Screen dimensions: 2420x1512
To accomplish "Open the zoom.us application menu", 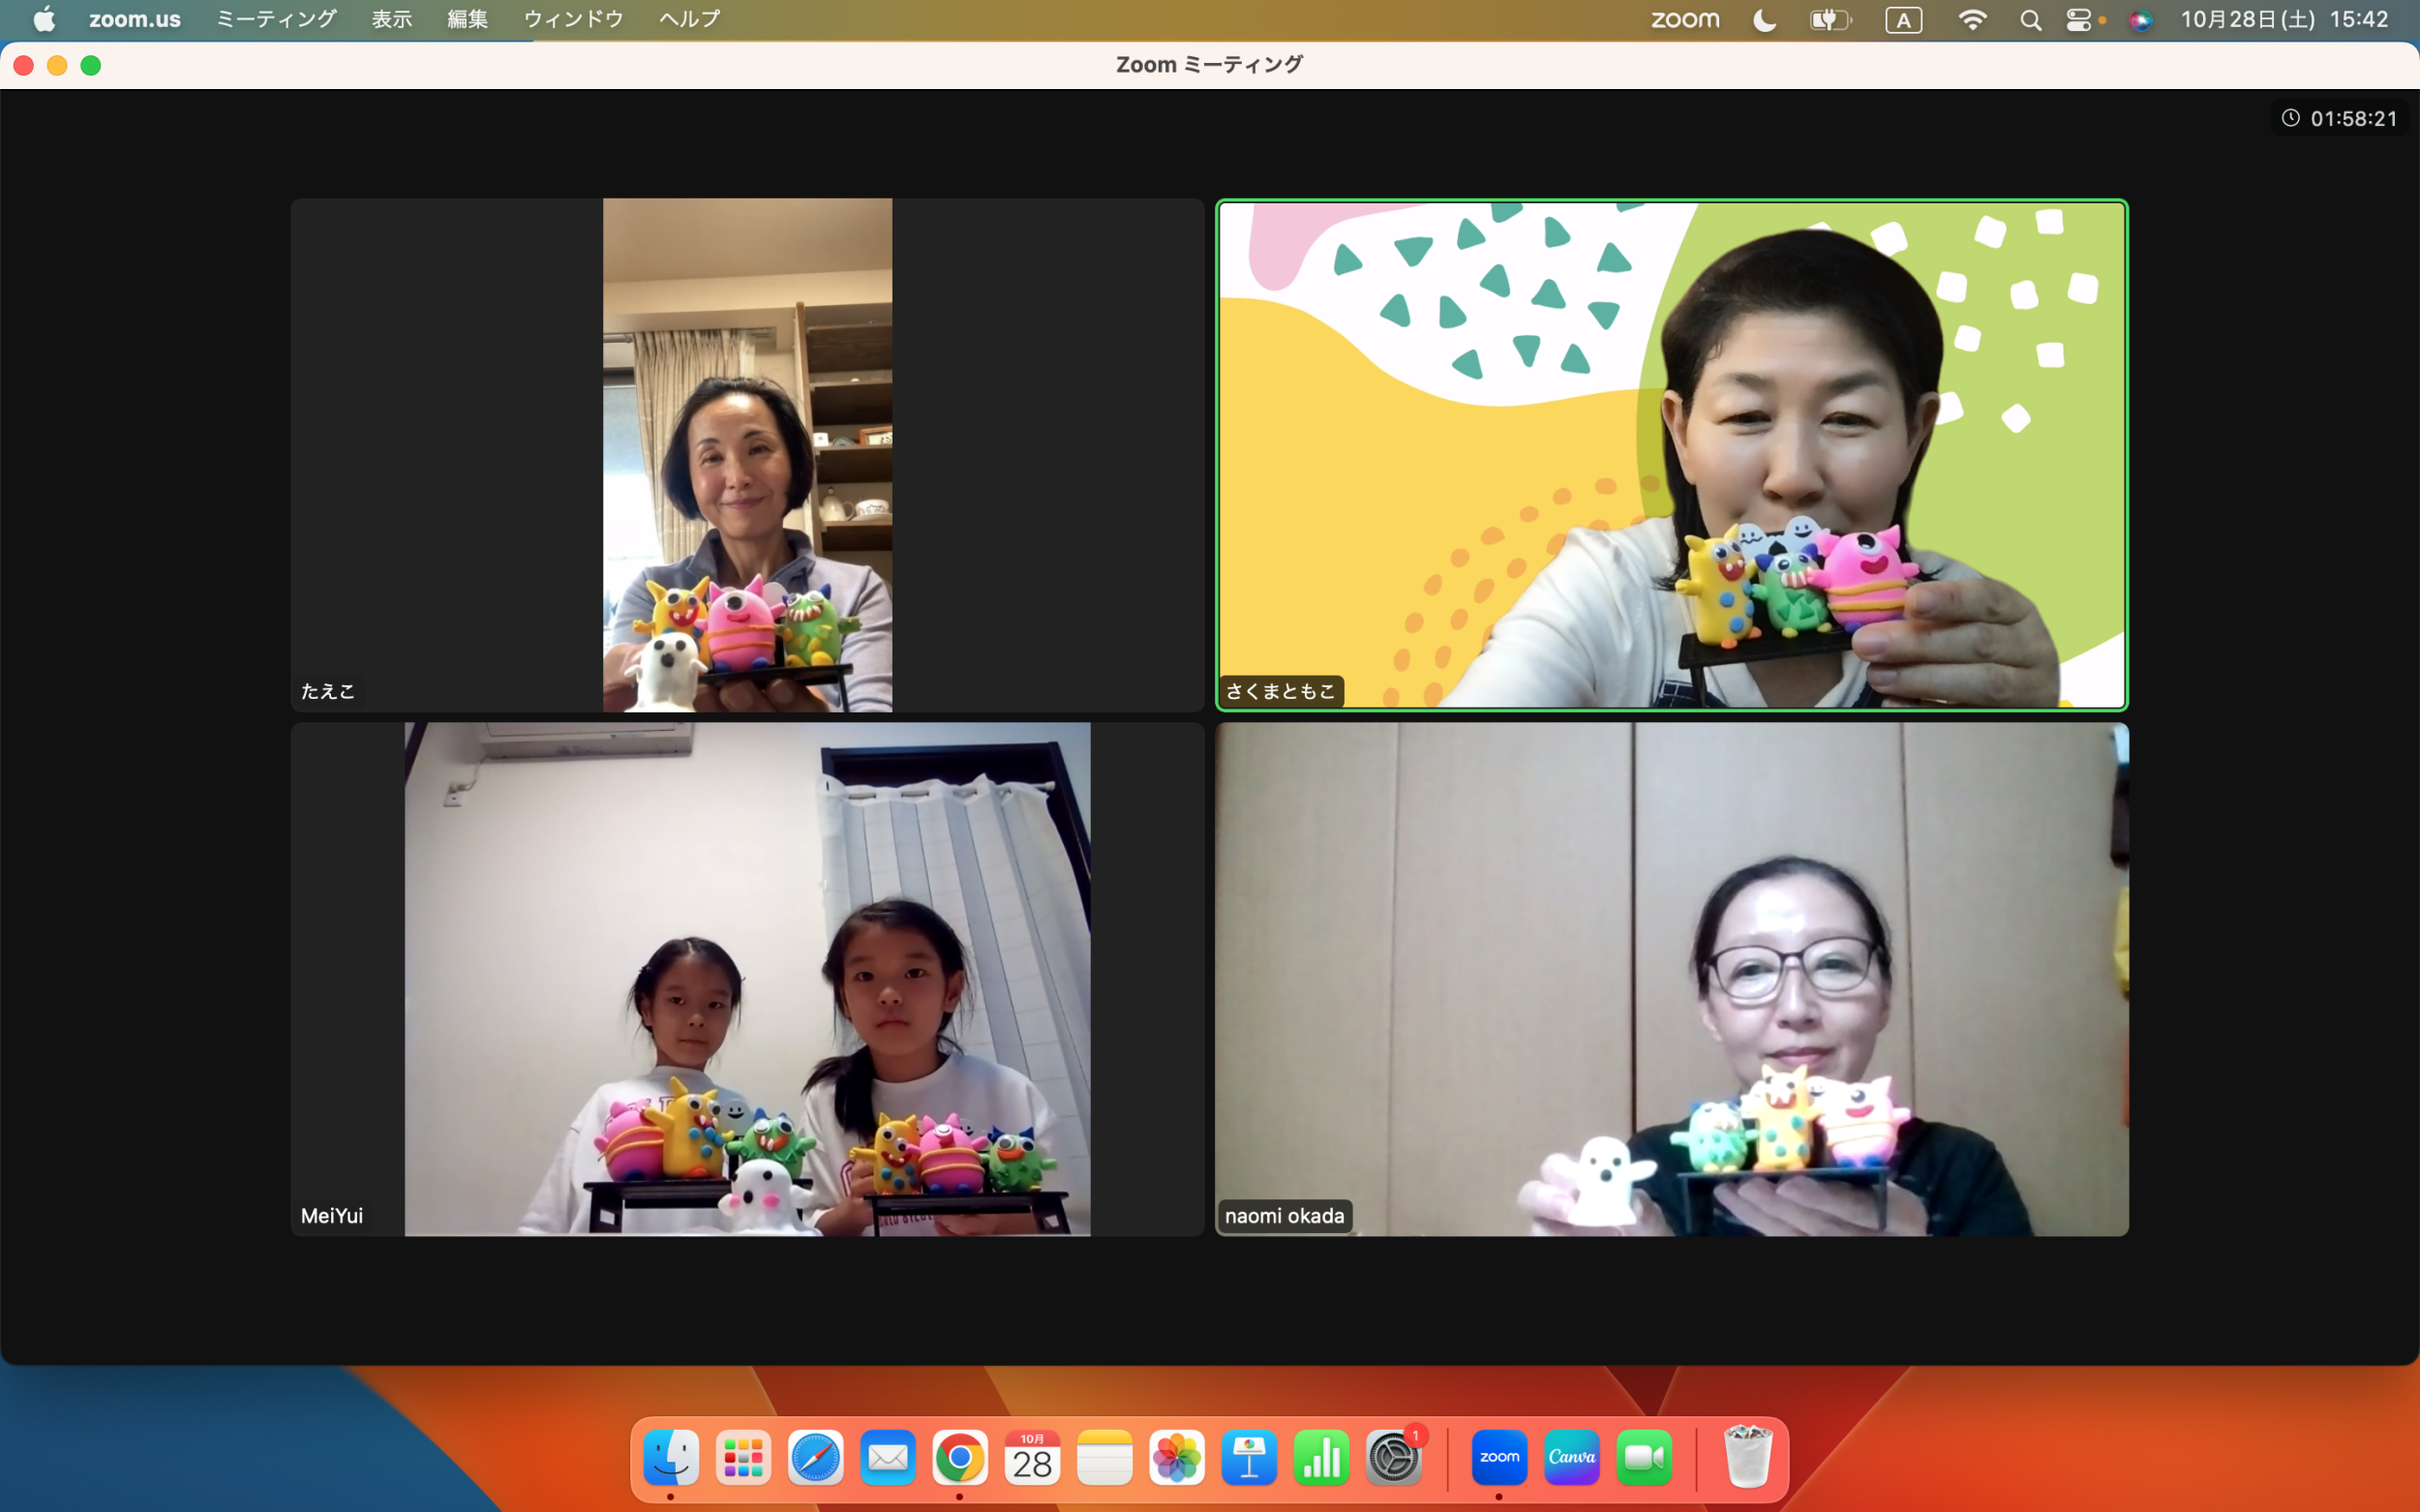I will pyautogui.click(x=135, y=19).
